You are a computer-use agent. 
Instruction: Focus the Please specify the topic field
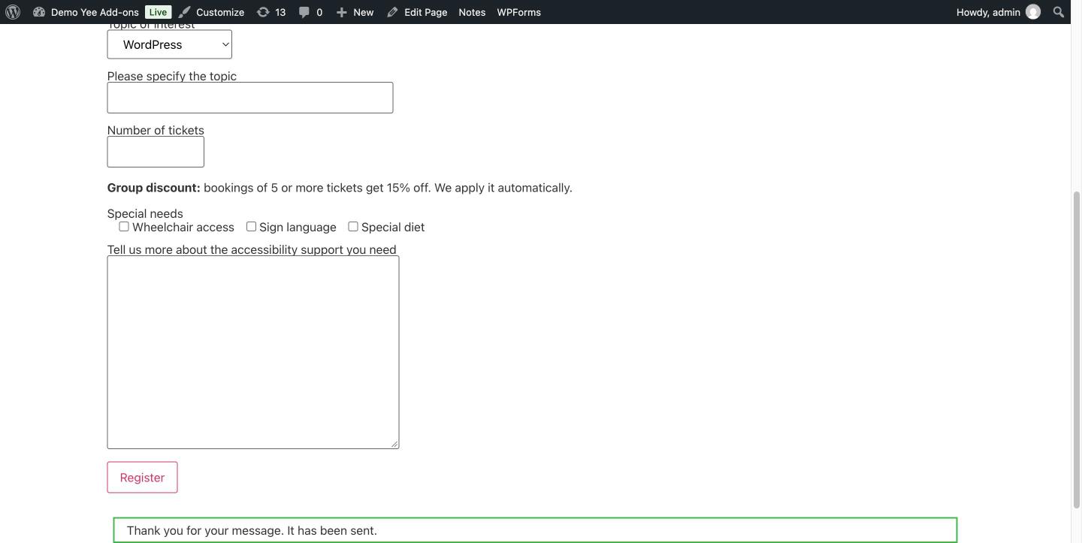tap(250, 98)
